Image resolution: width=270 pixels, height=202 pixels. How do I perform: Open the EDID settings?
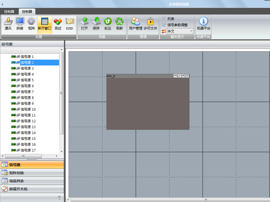[x=70, y=24]
